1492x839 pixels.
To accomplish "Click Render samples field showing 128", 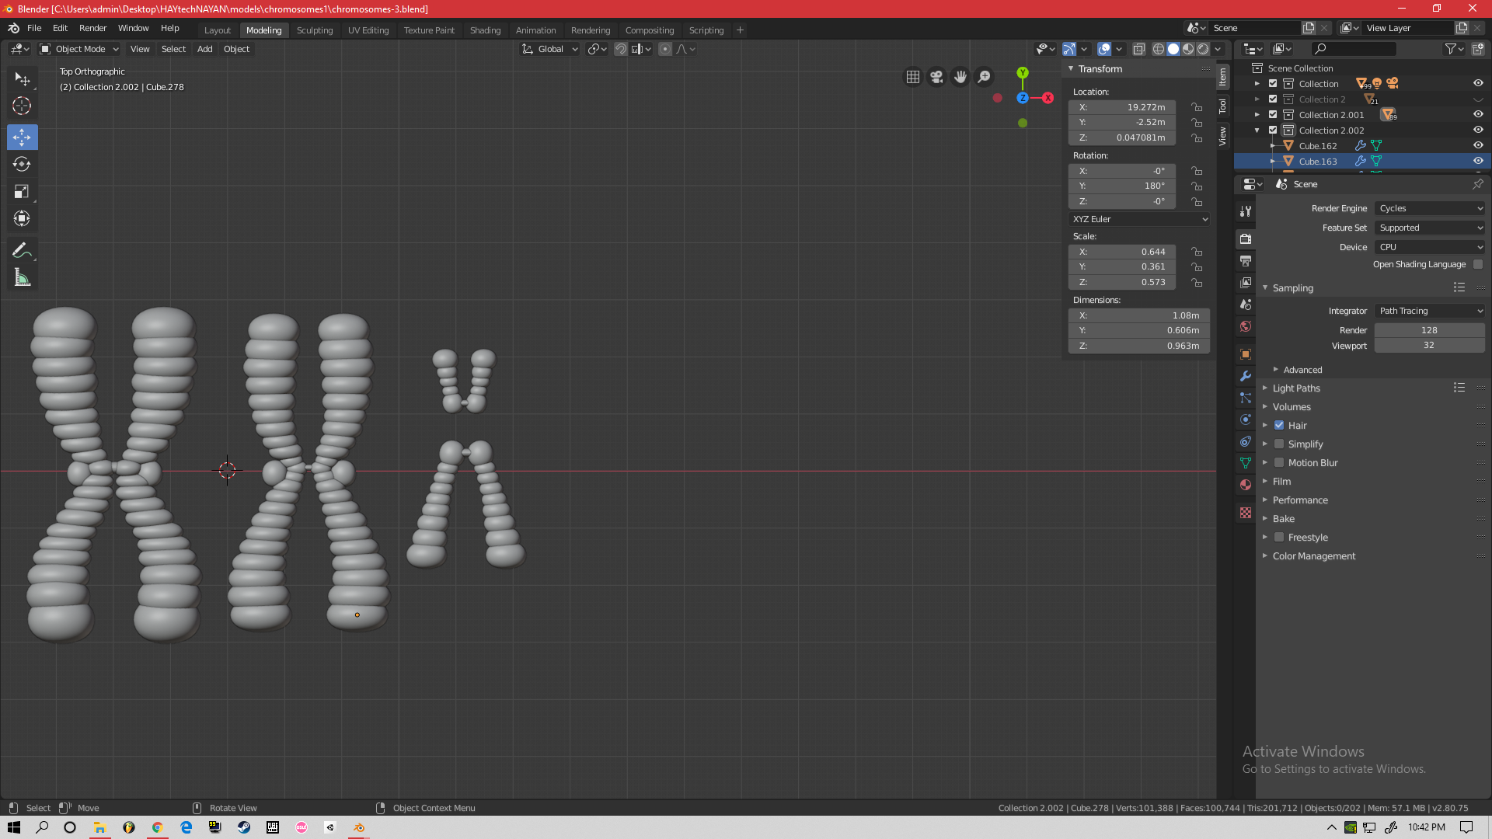I will (1430, 330).
